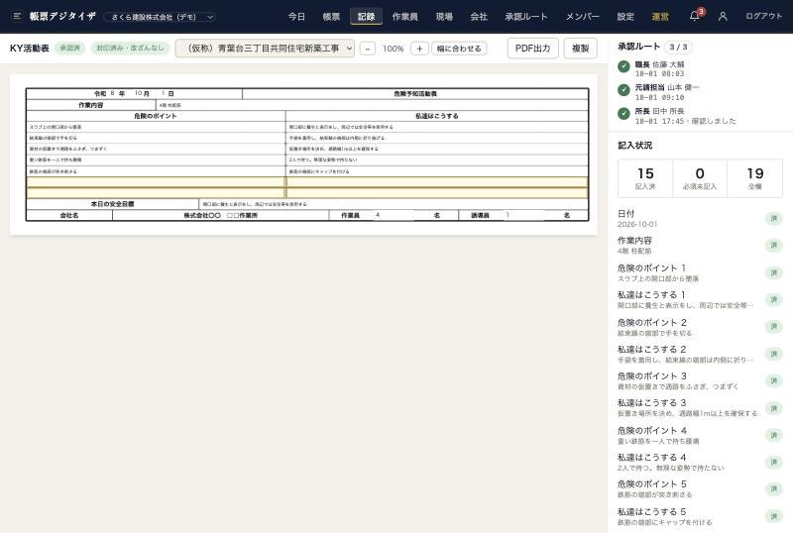Screen dimensions: 793x533
Task: Open the site dropdown 青葉台三丁目共同住宅新築工事
Action: [x=265, y=49]
